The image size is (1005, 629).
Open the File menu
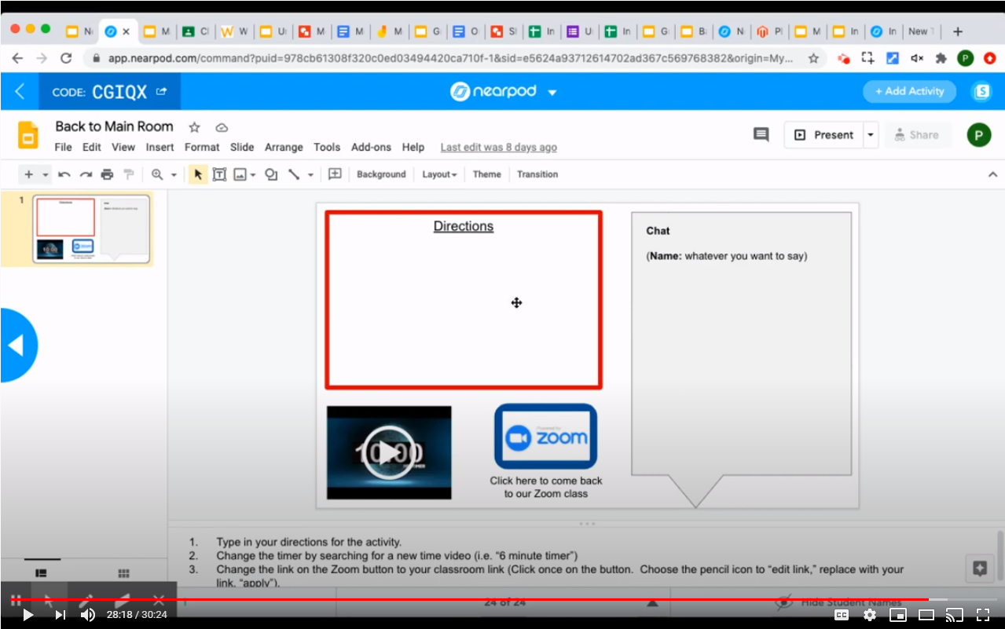click(63, 147)
